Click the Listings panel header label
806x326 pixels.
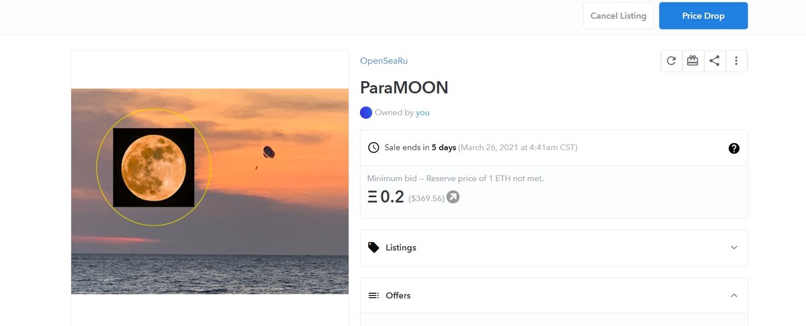point(401,248)
